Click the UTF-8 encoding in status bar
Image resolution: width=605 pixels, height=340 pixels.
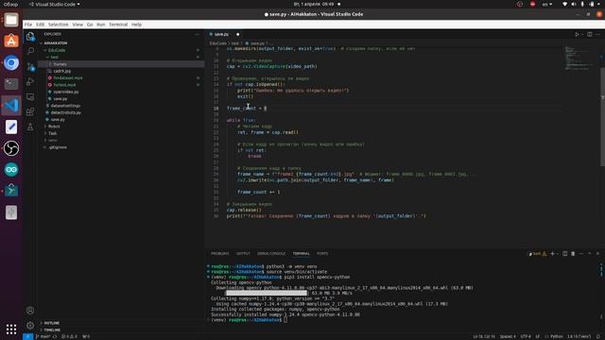coord(526,336)
